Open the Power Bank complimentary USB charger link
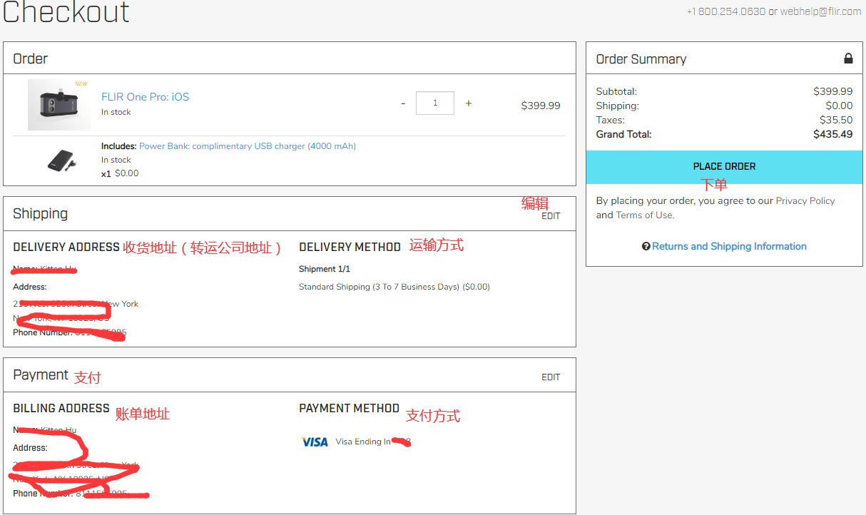866x515 pixels. (247, 146)
